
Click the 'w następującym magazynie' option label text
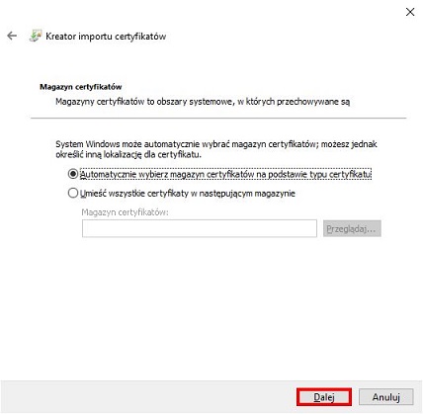[243, 194]
